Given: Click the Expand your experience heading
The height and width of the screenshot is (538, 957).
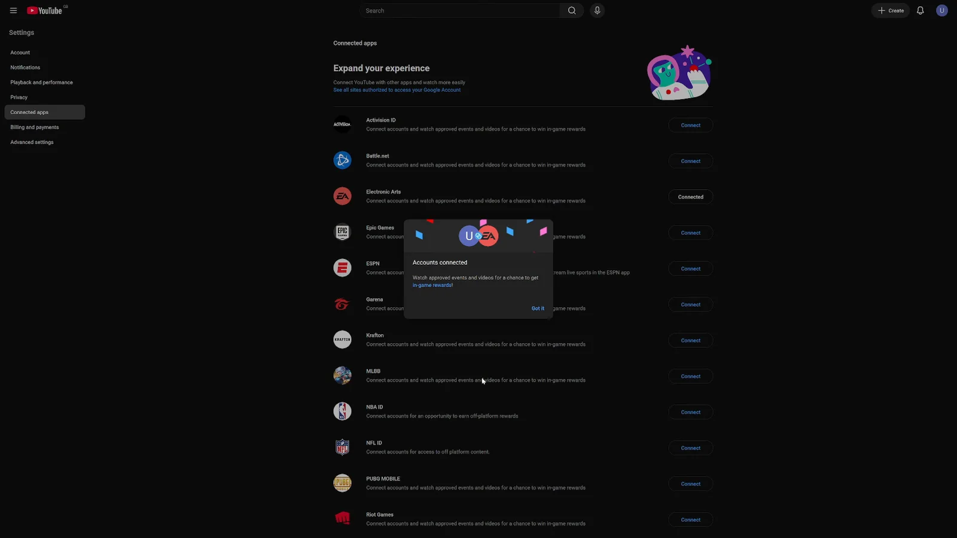Looking at the screenshot, I should (x=382, y=68).
